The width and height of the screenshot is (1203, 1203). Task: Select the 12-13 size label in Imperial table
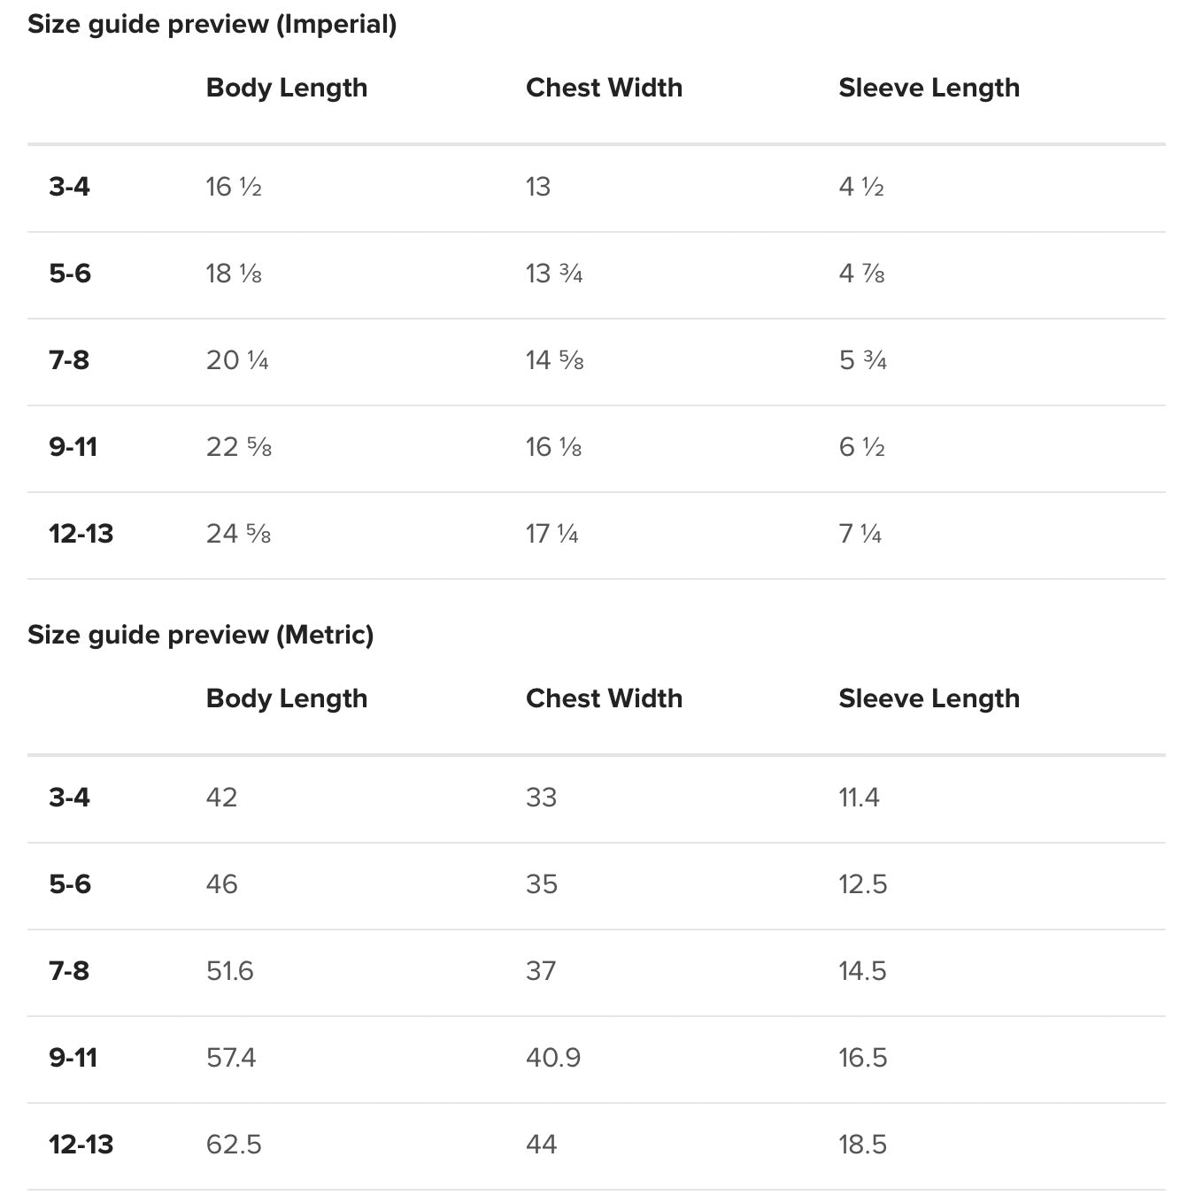click(x=81, y=534)
